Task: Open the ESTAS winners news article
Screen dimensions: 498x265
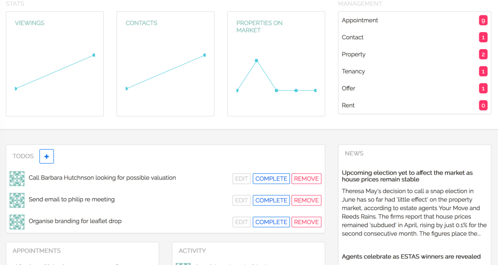Action: coord(411,256)
